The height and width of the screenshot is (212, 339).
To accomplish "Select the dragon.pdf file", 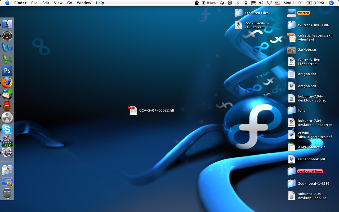I will (x=302, y=86).
